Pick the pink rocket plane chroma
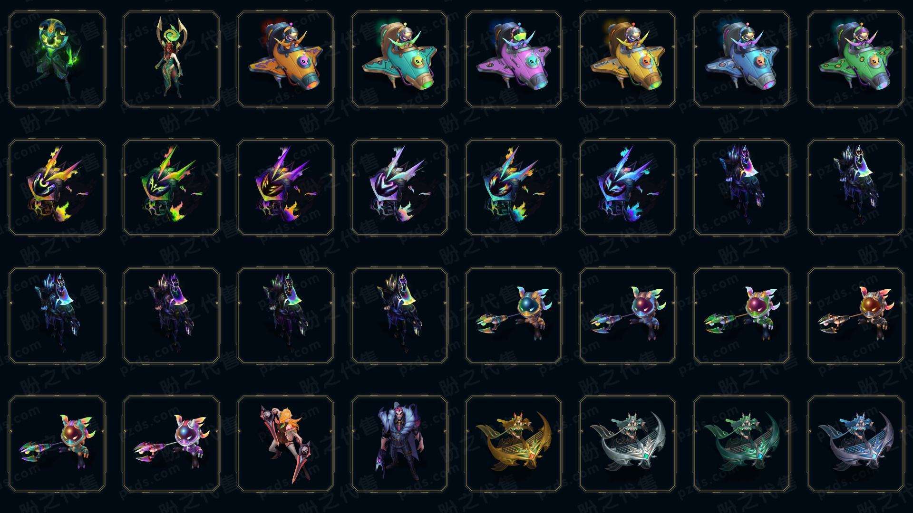 [x=514, y=59]
